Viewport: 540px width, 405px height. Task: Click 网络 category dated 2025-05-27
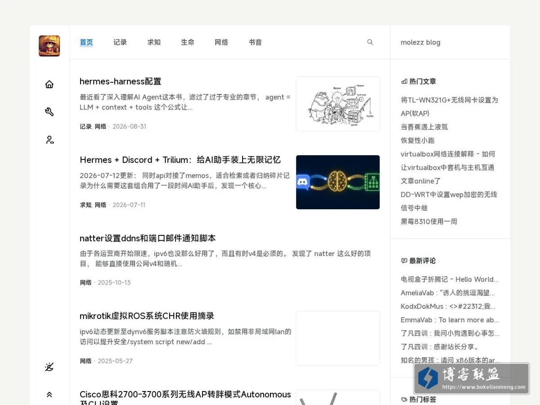click(85, 361)
